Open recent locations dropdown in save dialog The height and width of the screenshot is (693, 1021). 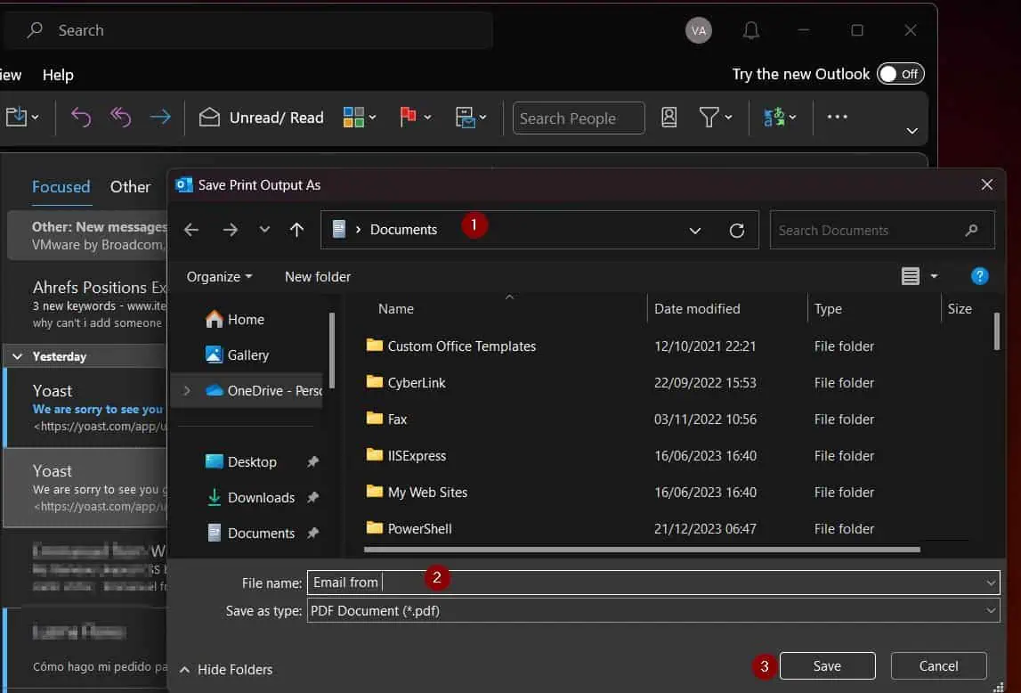click(x=264, y=230)
